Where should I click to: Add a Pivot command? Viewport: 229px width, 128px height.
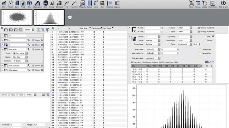(x=23, y=4)
